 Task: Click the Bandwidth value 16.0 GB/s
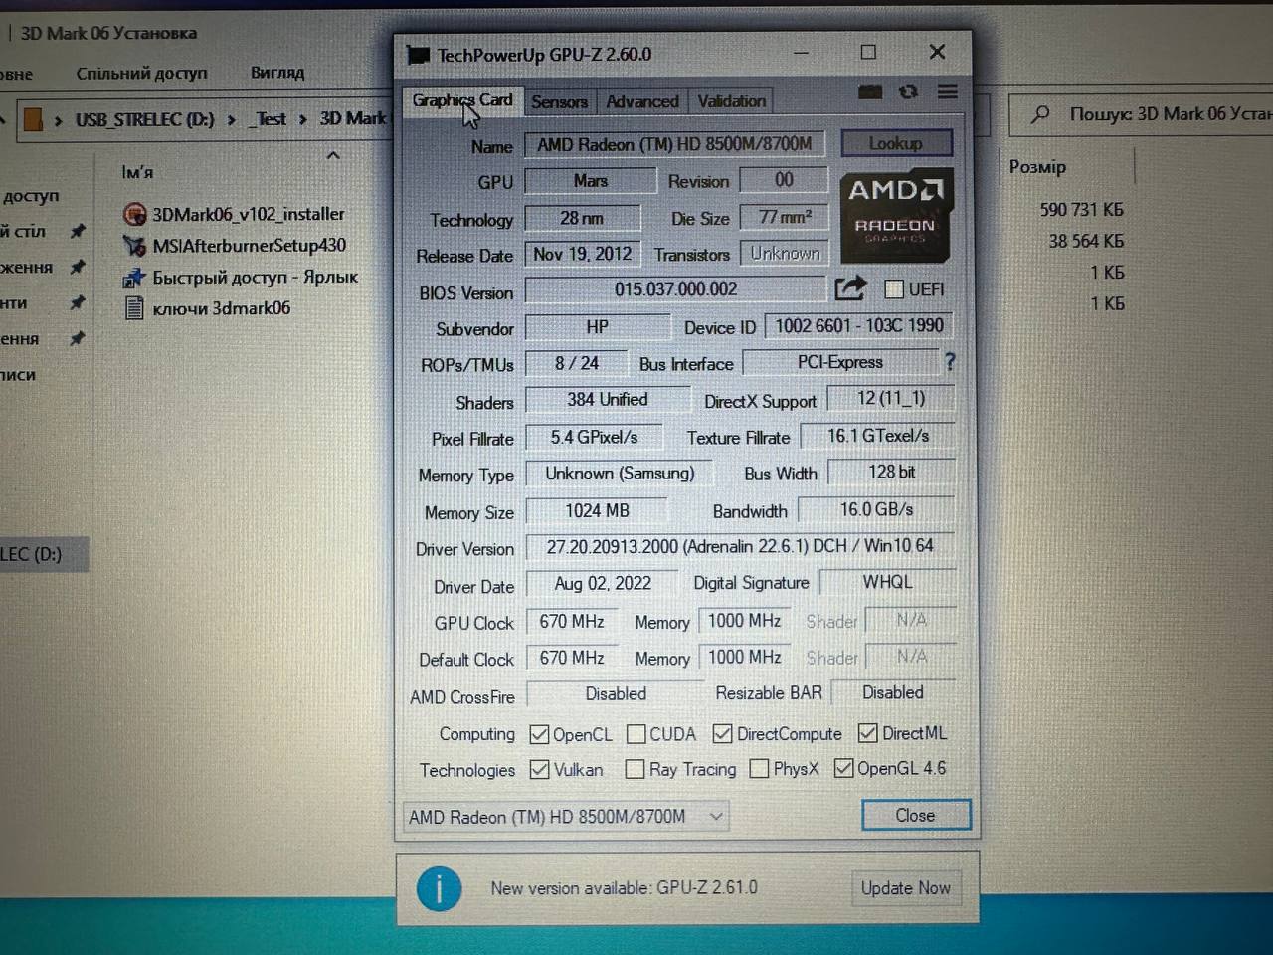coord(876,509)
